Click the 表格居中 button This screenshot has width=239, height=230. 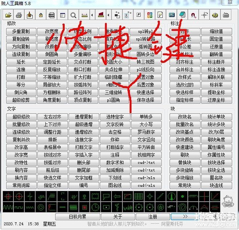(52, 147)
